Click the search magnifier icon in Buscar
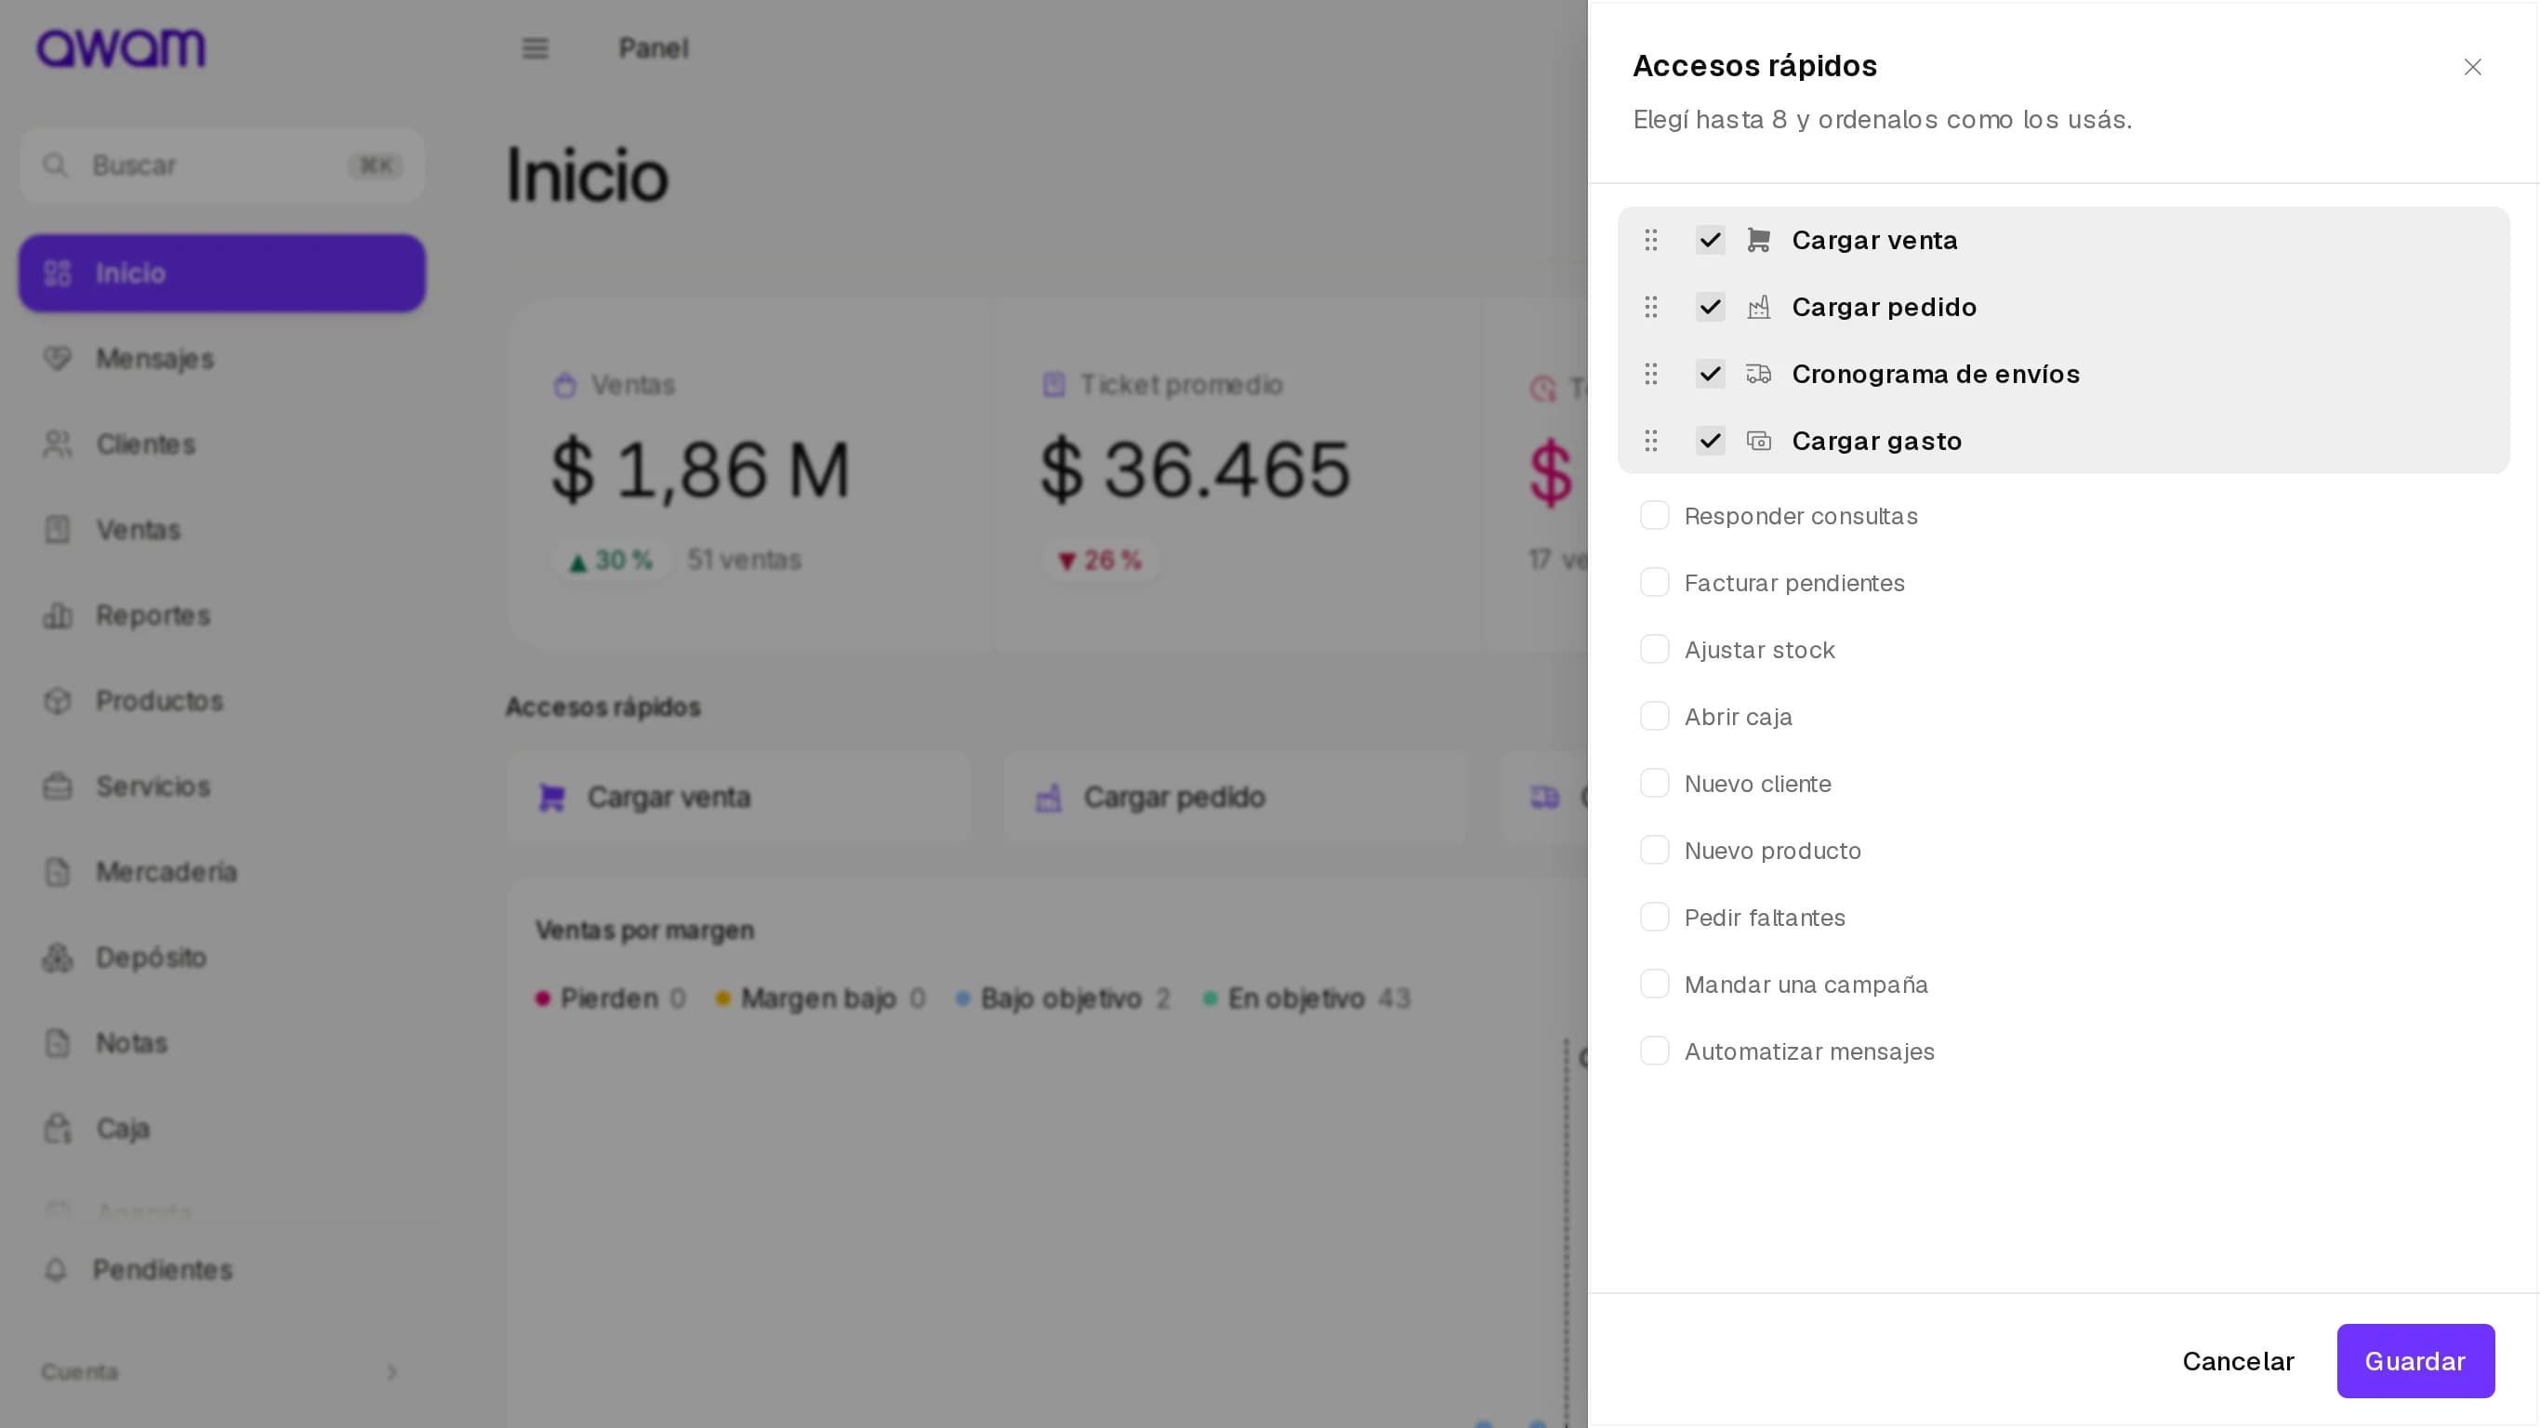 tap(55, 165)
